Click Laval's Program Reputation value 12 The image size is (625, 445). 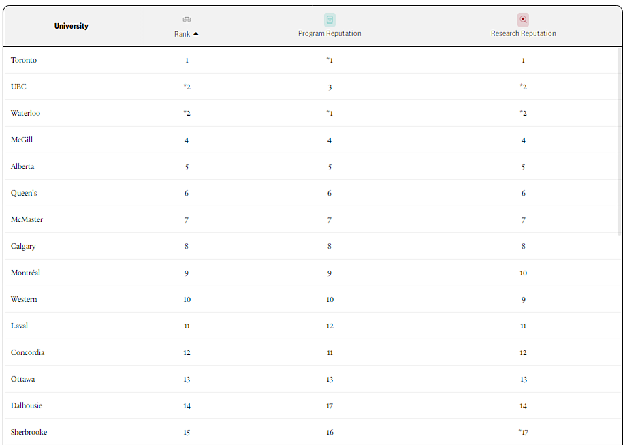click(x=330, y=326)
